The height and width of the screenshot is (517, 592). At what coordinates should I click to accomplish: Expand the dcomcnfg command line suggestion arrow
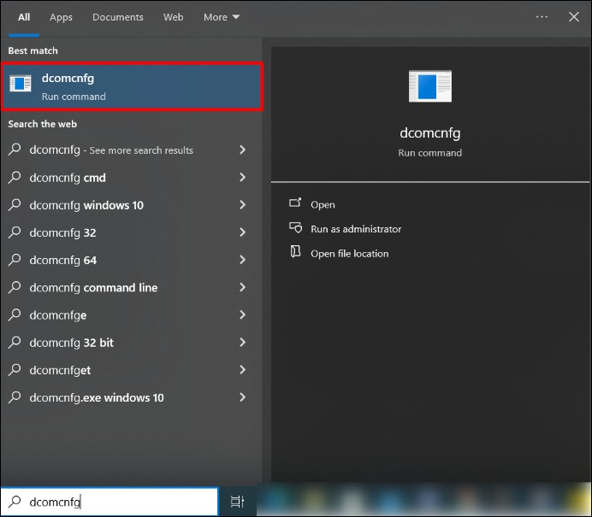coord(243,288)
